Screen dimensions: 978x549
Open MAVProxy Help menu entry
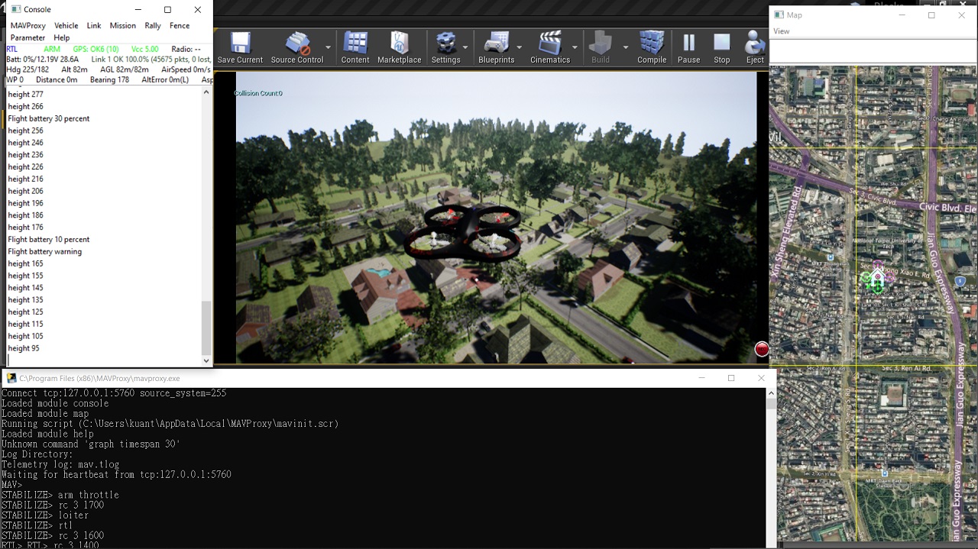point(61,37)
